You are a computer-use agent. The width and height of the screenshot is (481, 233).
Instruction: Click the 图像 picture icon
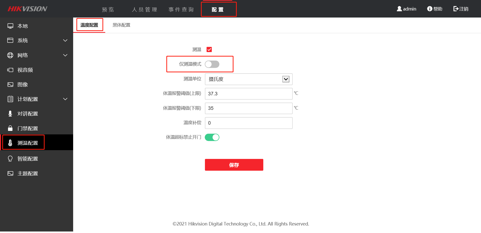(x=10, y=85)
